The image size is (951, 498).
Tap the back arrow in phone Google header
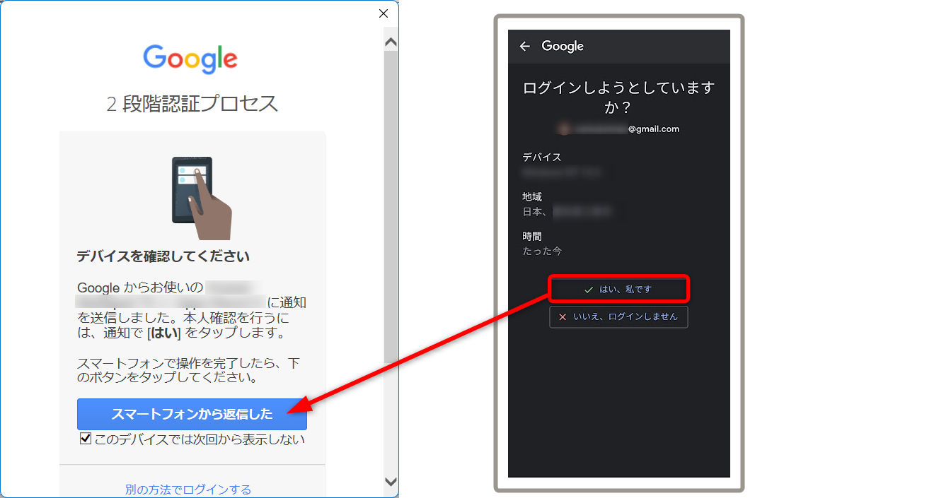(x=524, y=47)
